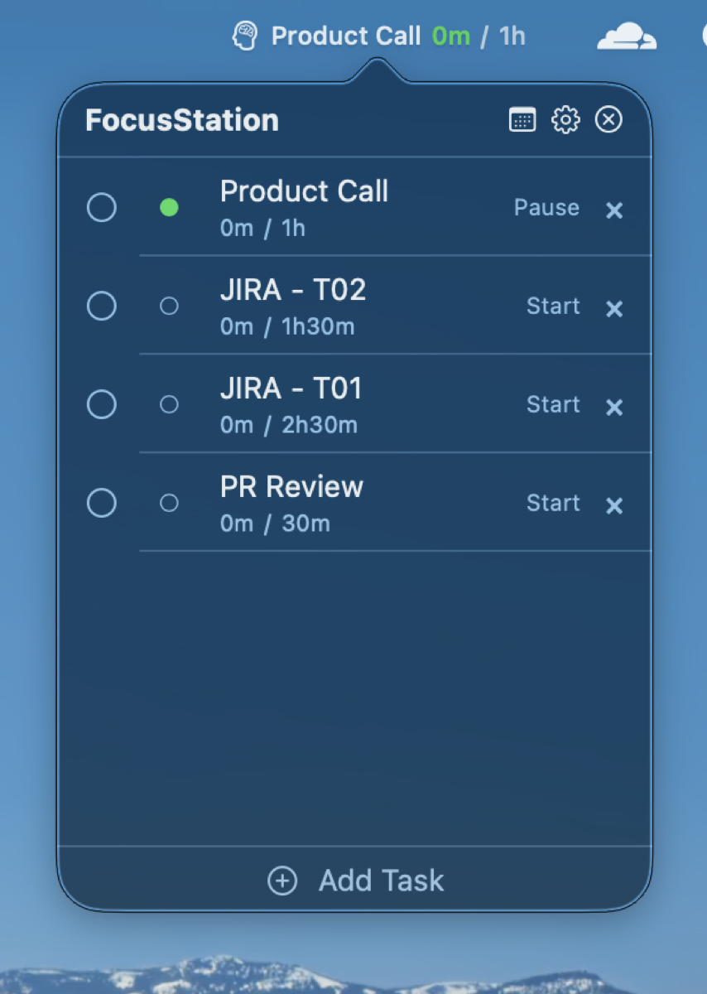Click Product Call status in menu bar
The height and width of the screenshot is (994, 707).
398,36
